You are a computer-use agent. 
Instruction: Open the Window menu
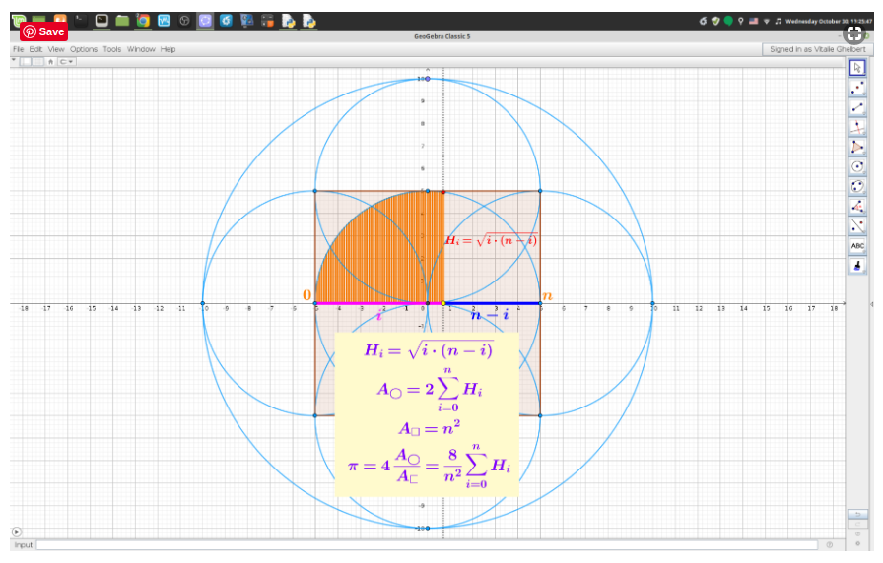(x=141, y=49)
